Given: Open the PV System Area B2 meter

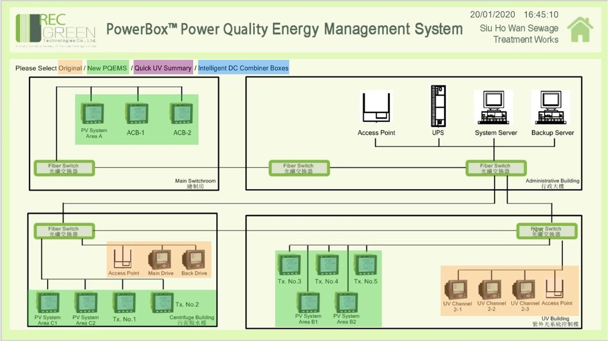Looking at the screenshot, I should pyautogui.click(x=347, y=302).
